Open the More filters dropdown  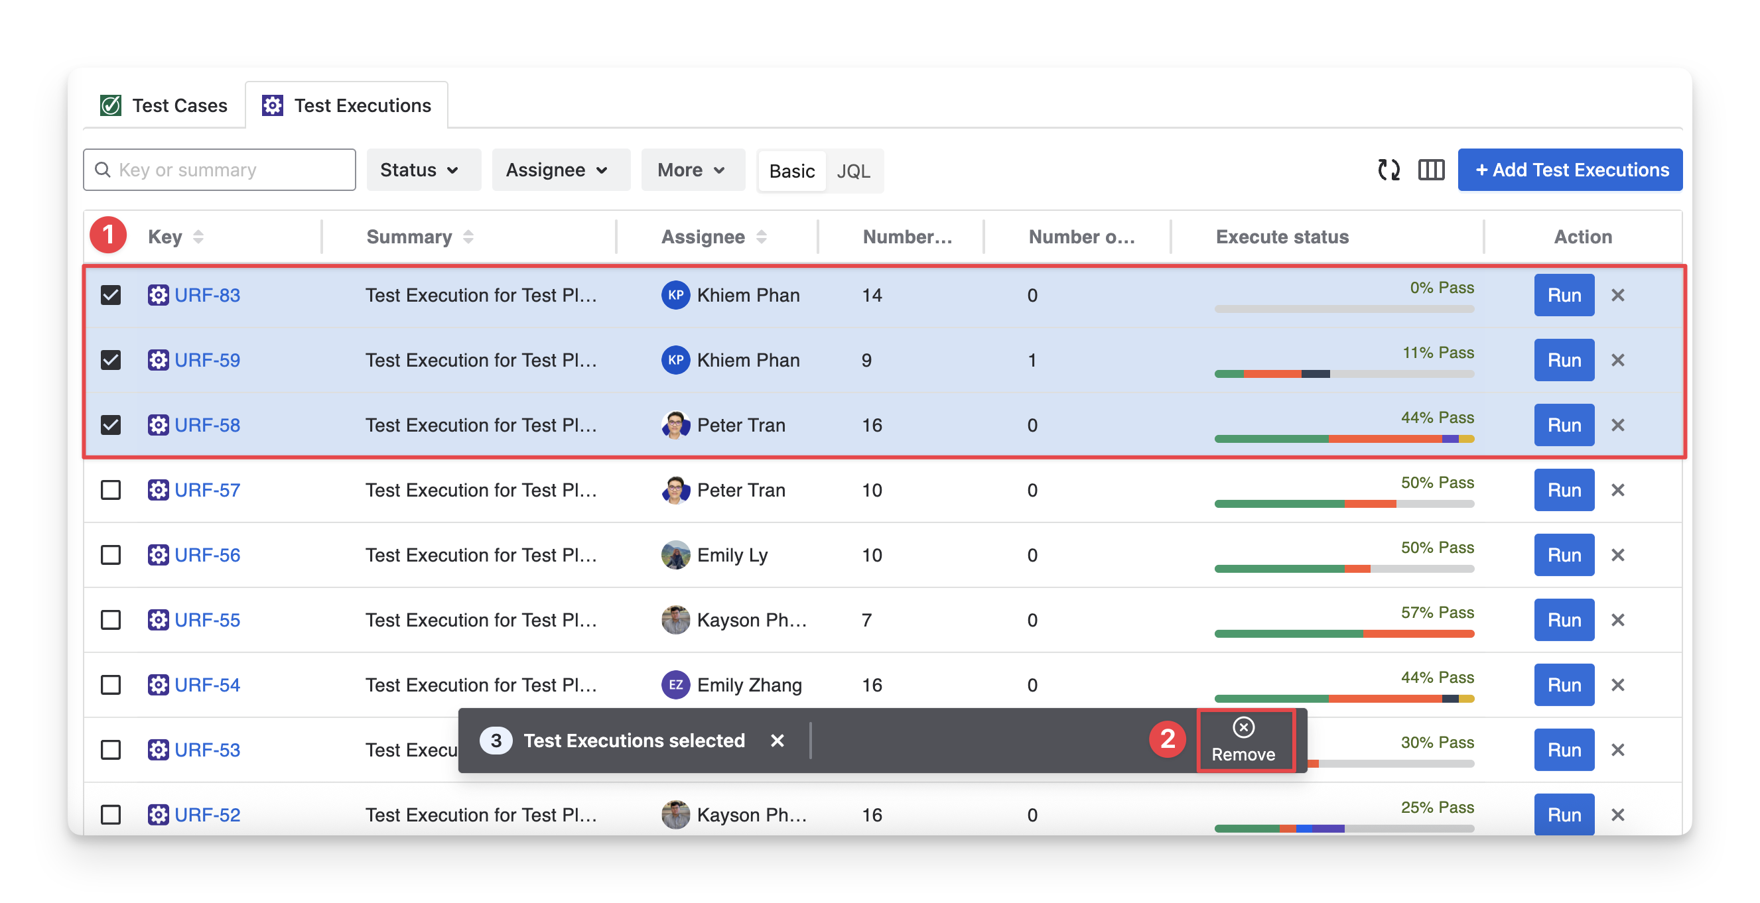690,170
